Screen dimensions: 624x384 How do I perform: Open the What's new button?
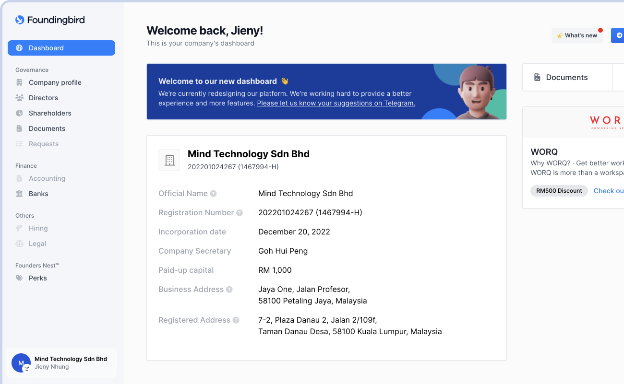coord(577,35)
